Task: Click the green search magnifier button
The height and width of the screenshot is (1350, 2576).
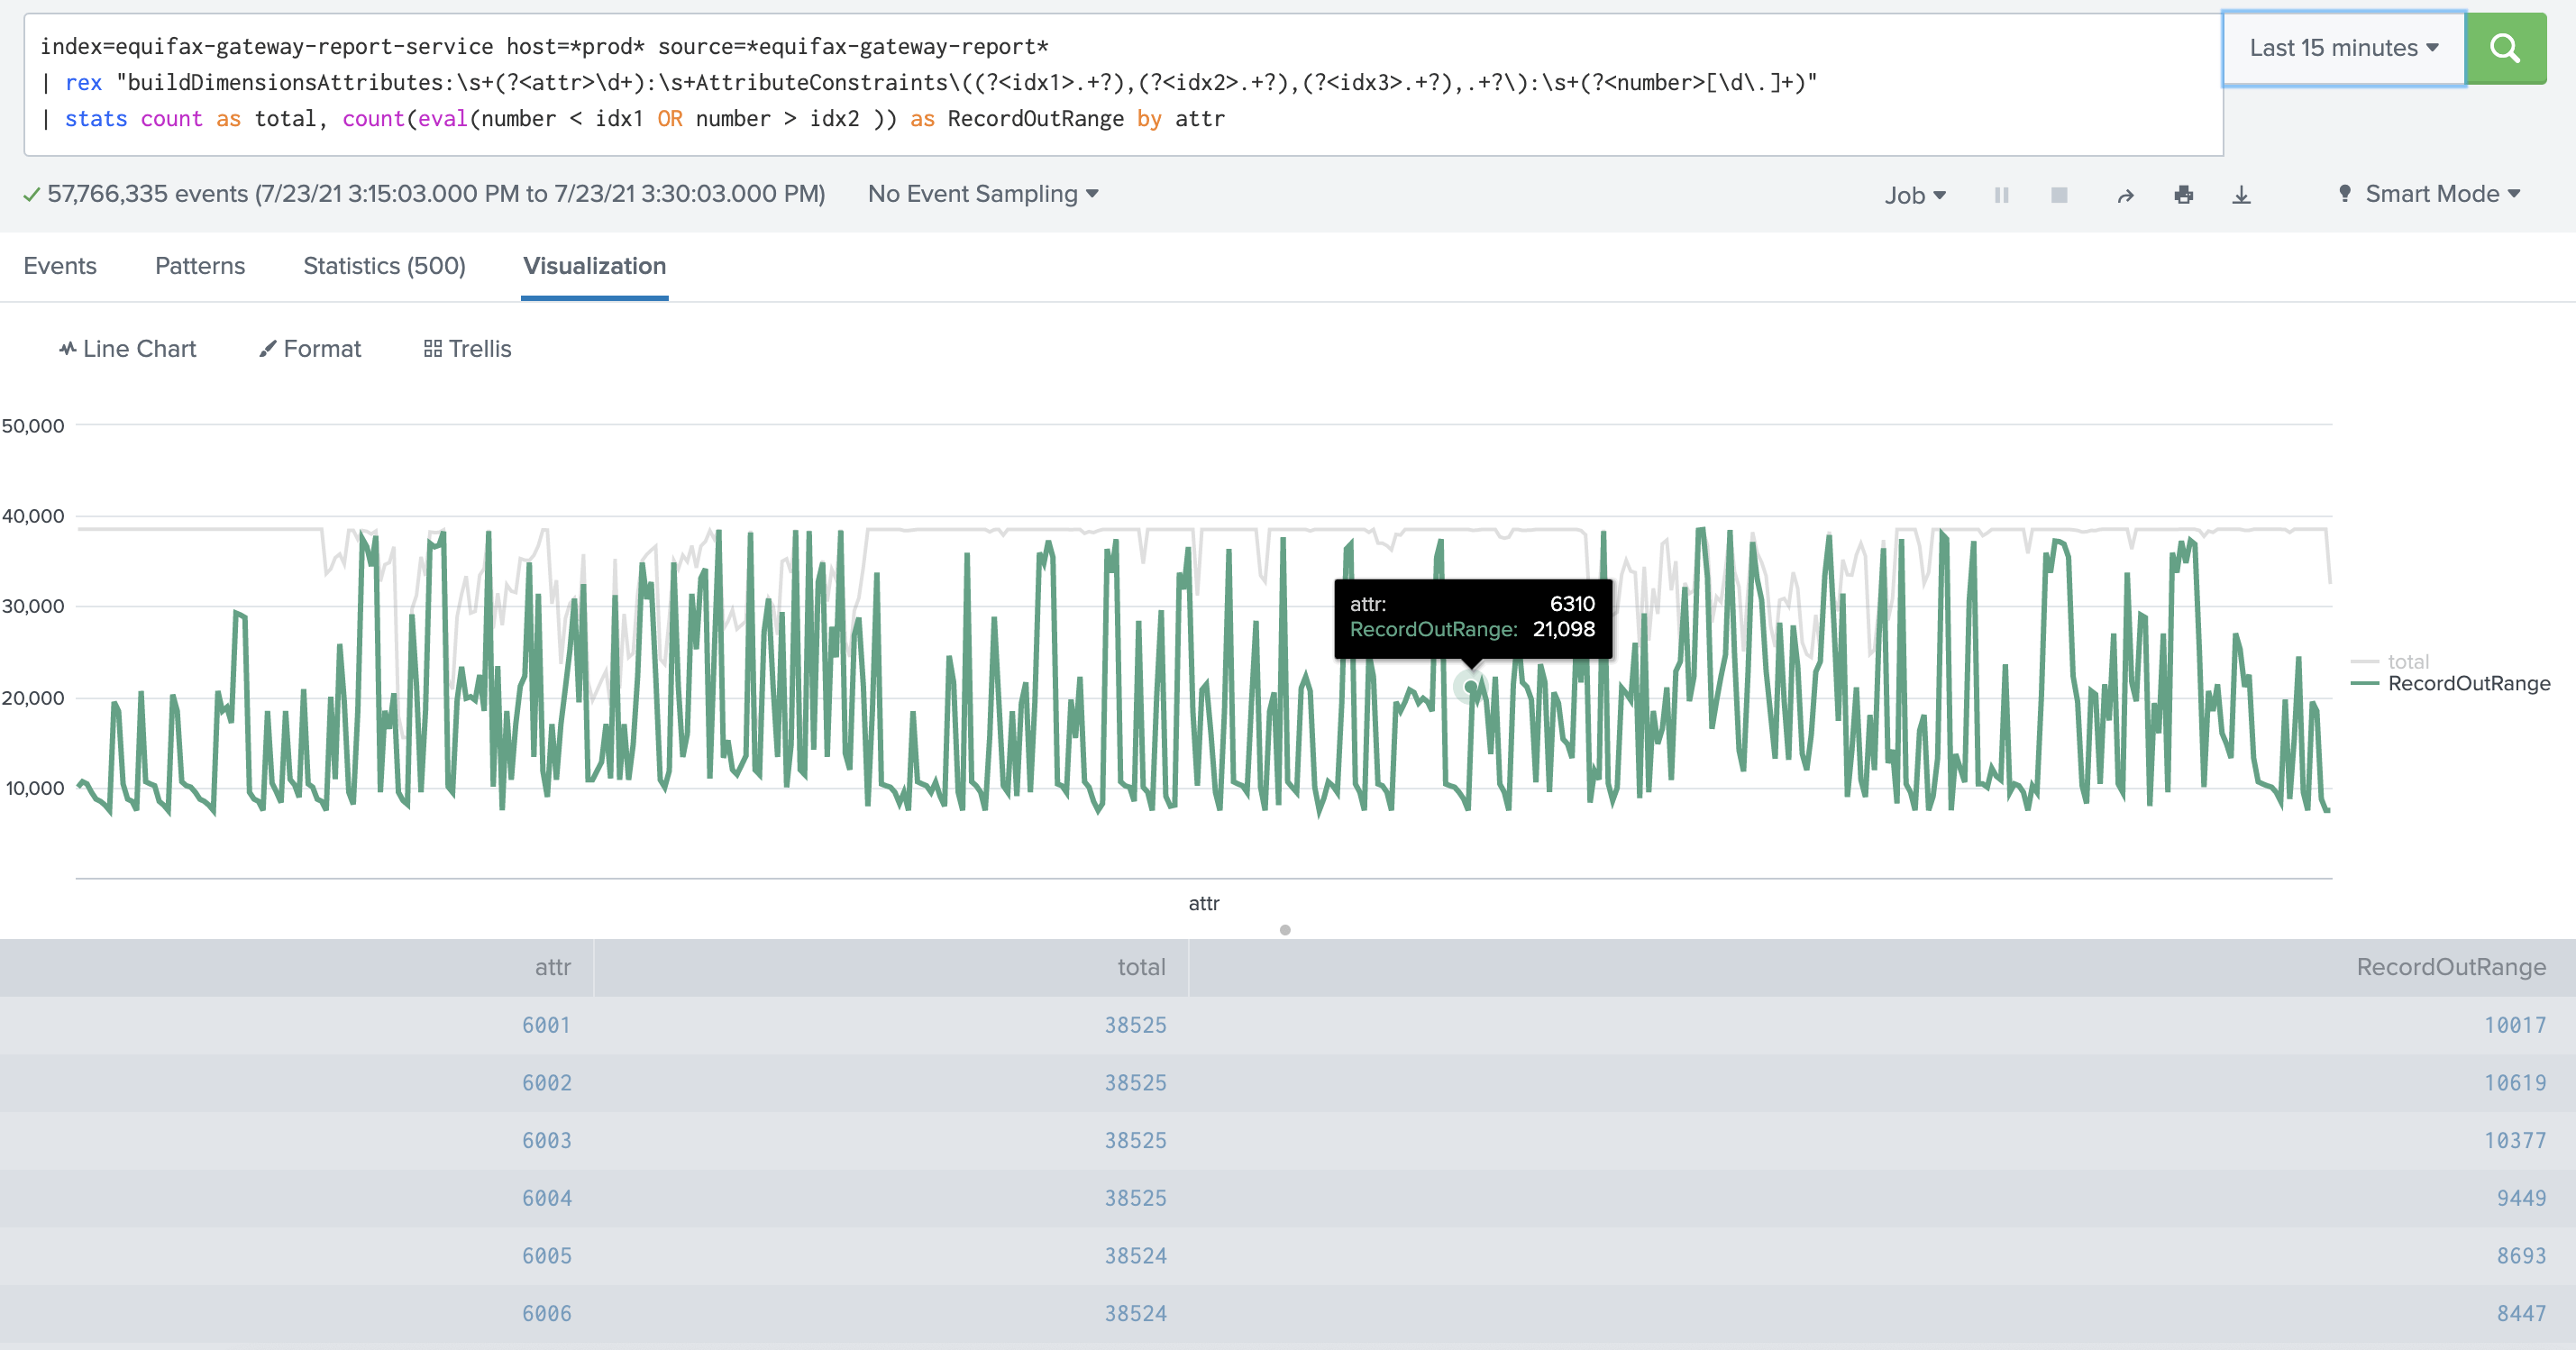Action: [x=2506, y=47]
